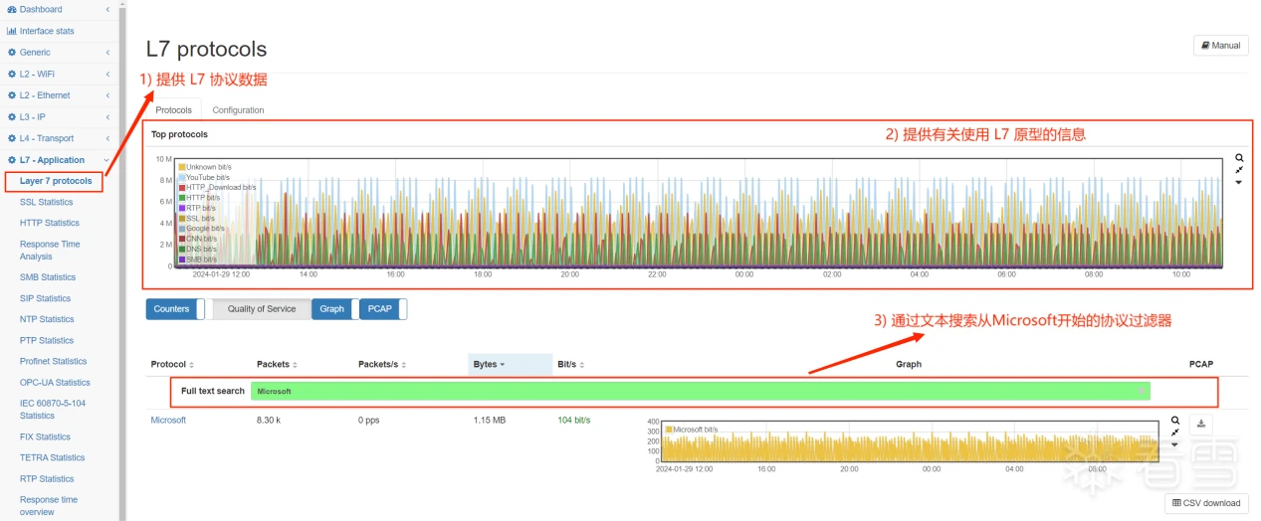
Task: Zoom the Top protocols chart with magnifier icon
Action: pos(1239,158)
